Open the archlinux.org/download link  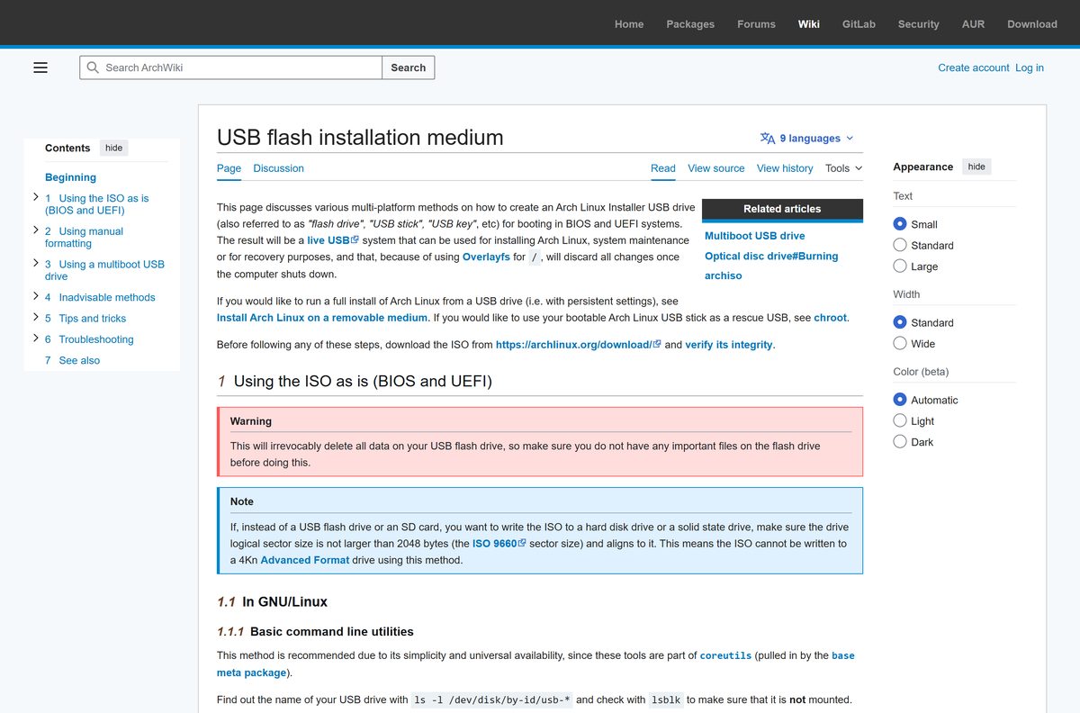click(x=579, y=345)
